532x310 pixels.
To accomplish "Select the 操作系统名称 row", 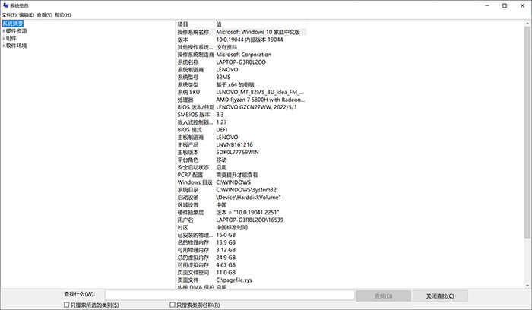I will click(x=195, y=32).
